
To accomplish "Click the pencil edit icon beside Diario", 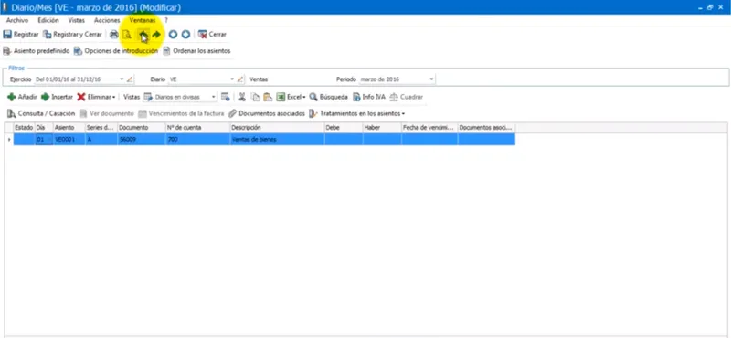I will click(240, 79).
